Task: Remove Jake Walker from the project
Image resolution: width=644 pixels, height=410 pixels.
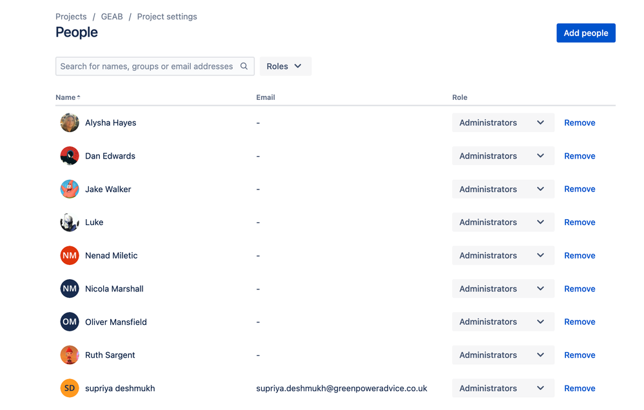Action: 579,189
